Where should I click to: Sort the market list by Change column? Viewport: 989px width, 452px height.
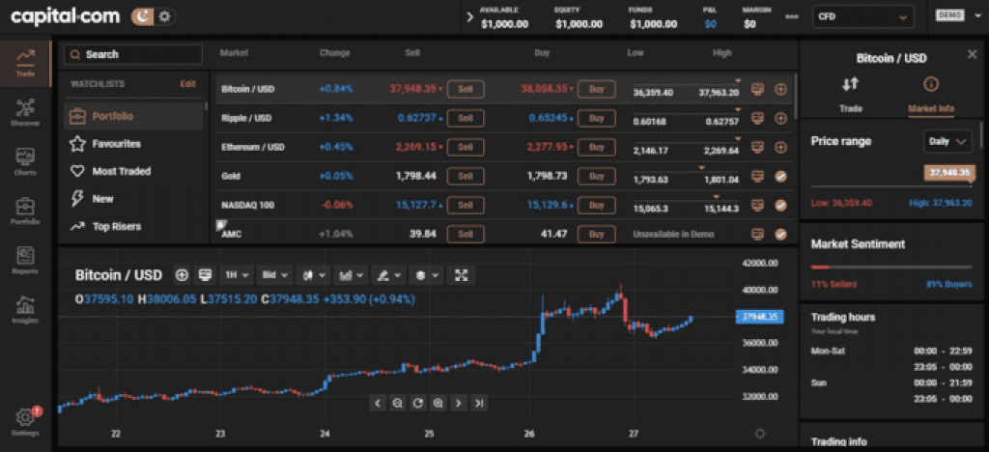click(x=334, y=53)
